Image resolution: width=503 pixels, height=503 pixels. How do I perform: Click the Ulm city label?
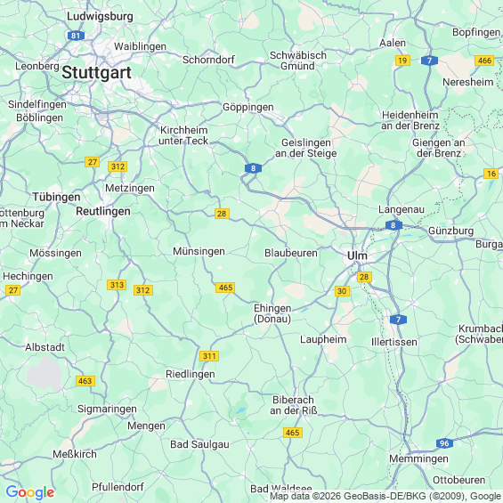click(357, 256)
